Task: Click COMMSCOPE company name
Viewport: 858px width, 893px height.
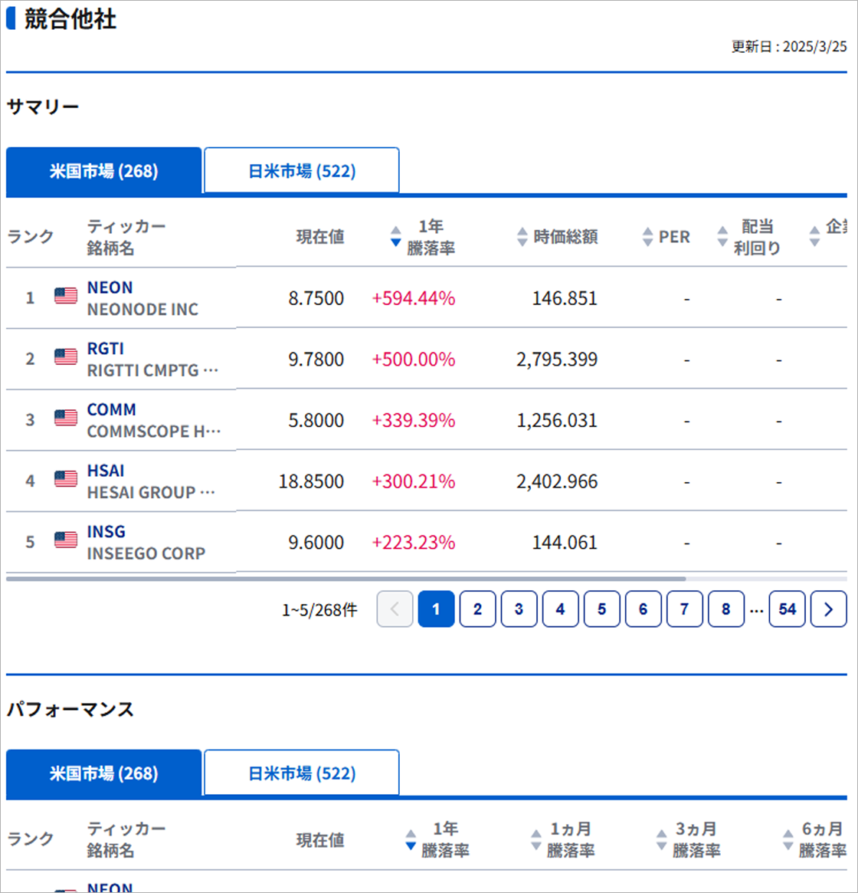Action: tap(154, 431)
